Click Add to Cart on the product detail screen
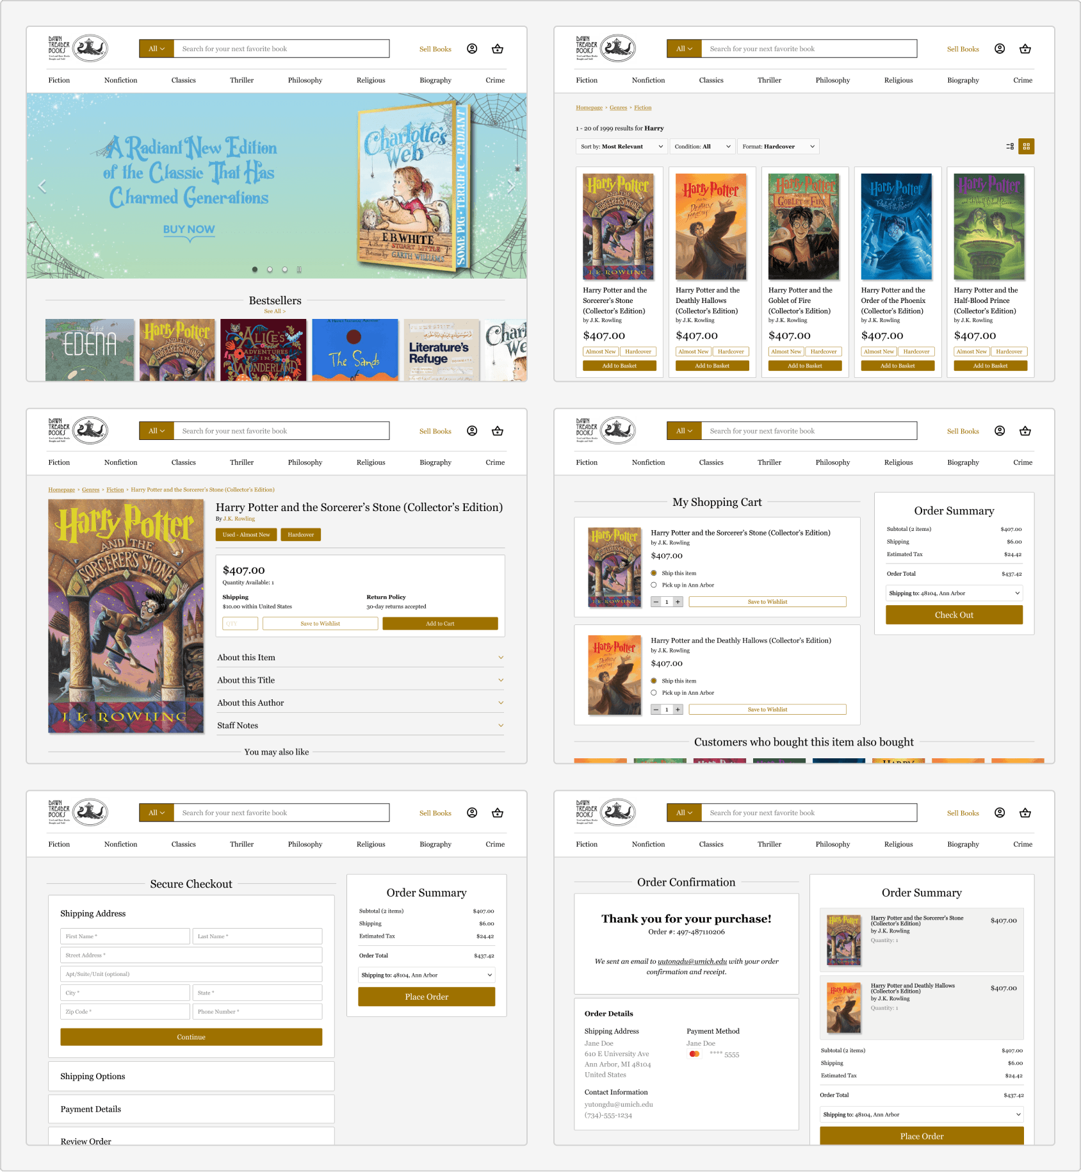This screenshot has height=1172, width=1081. tap(440, 624)
